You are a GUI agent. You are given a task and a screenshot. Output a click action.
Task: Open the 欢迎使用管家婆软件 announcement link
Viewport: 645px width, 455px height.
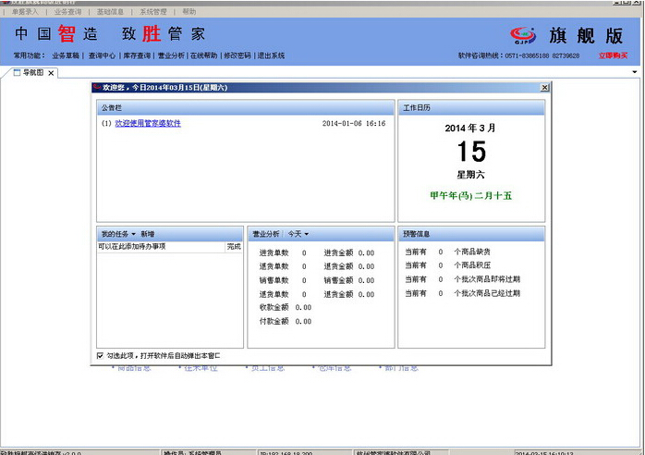coord(147,123)
